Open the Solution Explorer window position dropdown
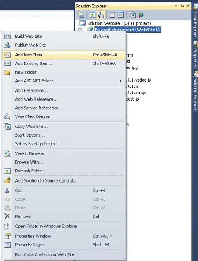 (x=176, y=6)
